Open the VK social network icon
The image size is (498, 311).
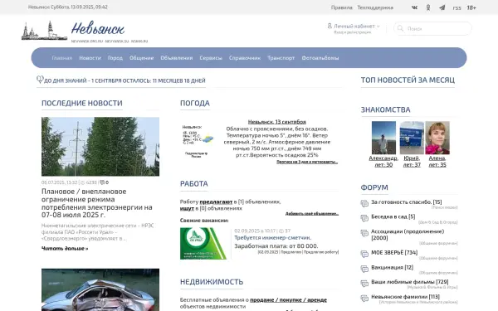click(x=414, y=7)
